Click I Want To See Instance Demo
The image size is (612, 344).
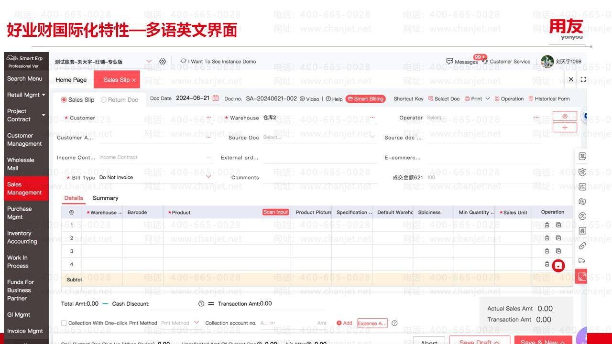coord(218,61)
